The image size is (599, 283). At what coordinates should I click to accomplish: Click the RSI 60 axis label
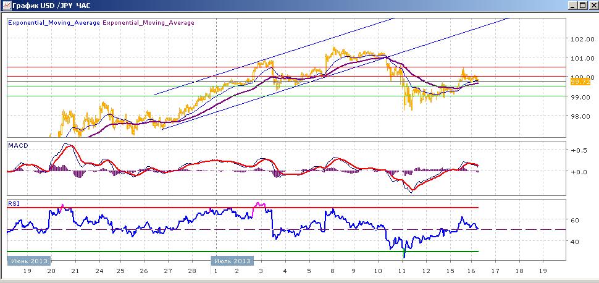574,220
